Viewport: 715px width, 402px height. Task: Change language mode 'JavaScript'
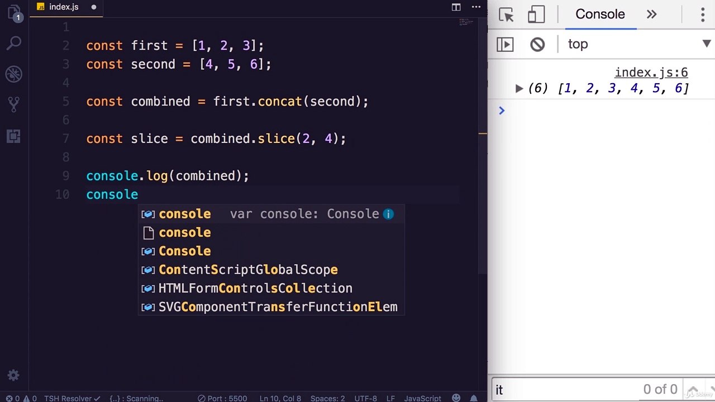(423, 398)
